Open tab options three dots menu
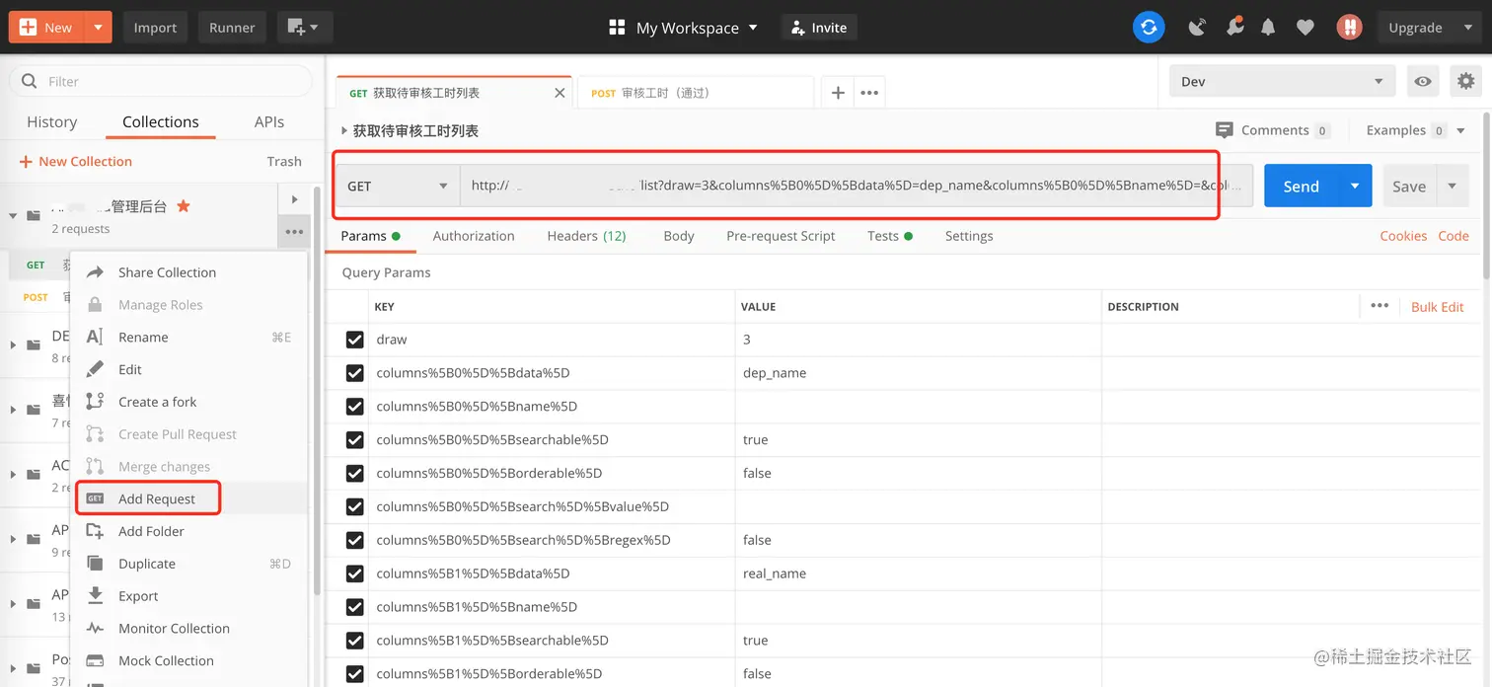The image size is (1492, 687). pyautogui.click(x=869, y=93)
